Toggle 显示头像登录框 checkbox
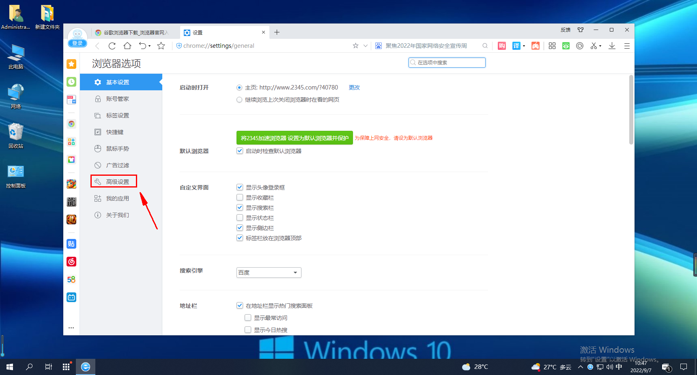 tap(240, 187)
